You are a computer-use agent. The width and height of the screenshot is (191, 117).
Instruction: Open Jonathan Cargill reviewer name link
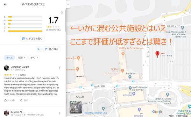[x=20, y=67]
